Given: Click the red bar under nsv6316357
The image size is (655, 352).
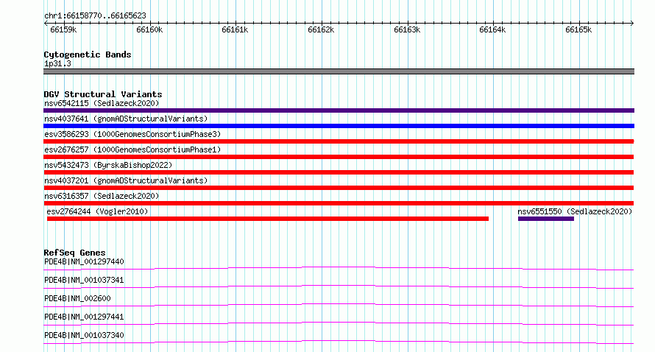Looking at the screenshot, I should coord(339,203).
